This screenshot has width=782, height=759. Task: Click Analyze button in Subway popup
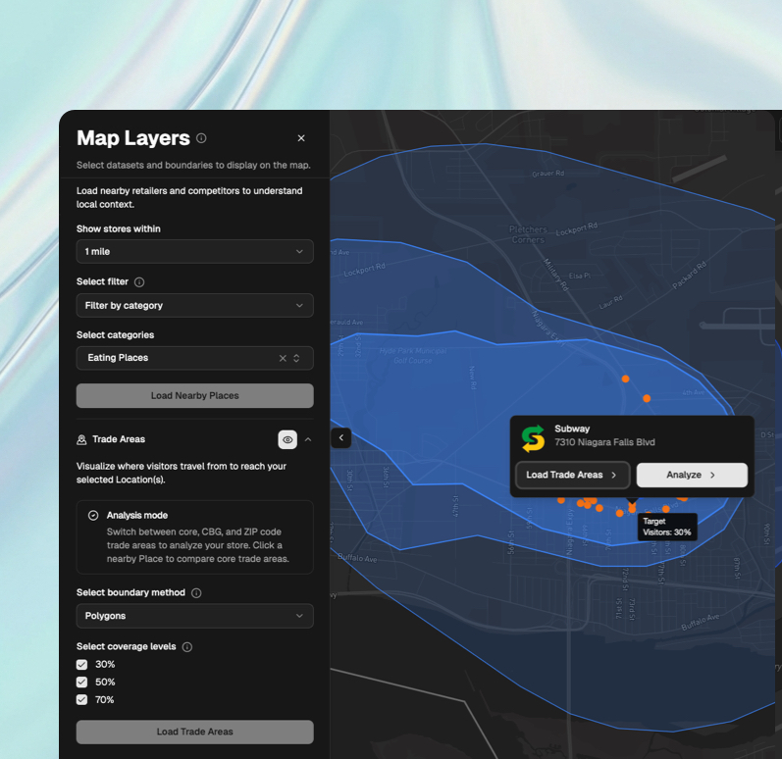tap(692, 475)
